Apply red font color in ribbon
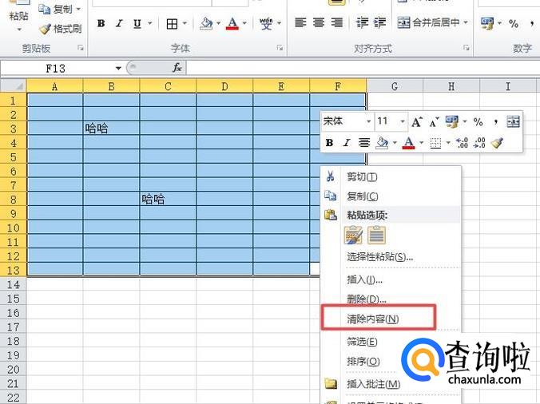This screenshot has height=404, width=540. pyautogui.click(x=232, y=23)
